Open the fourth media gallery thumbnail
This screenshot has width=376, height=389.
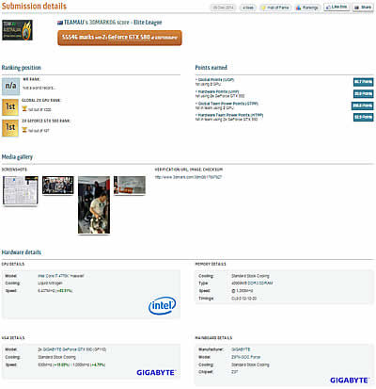pyautogui.click(x=130, y=186)
